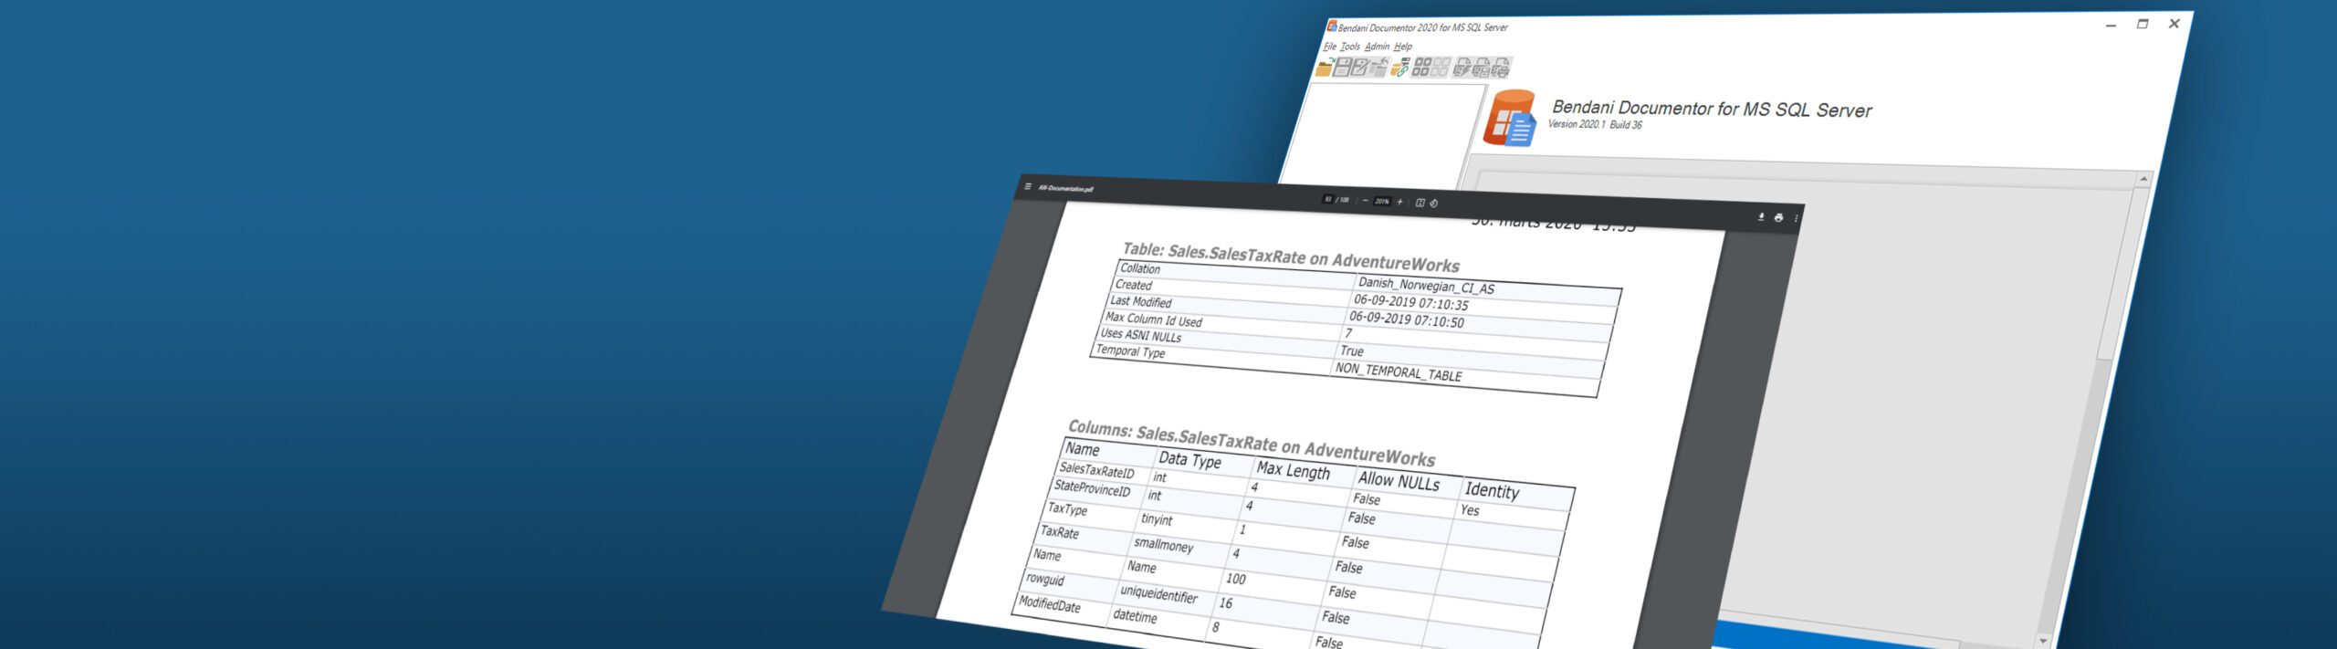2337x649 pixels.
Task: Click the document with lightning bolt toolbar icon
Action: click(1462, 68)
